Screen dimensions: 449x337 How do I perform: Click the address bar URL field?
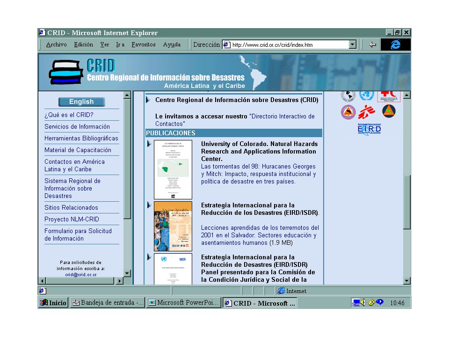tap(290, 45)
